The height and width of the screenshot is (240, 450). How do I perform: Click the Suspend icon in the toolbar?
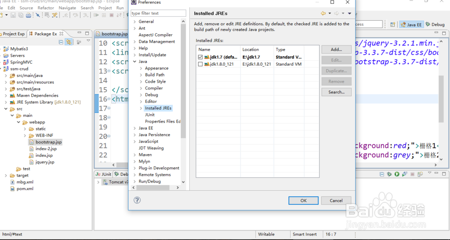coord(104,15)
